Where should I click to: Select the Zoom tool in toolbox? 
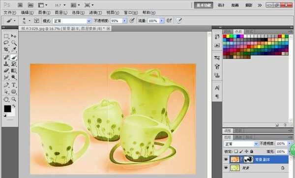[x=14, y=99]
